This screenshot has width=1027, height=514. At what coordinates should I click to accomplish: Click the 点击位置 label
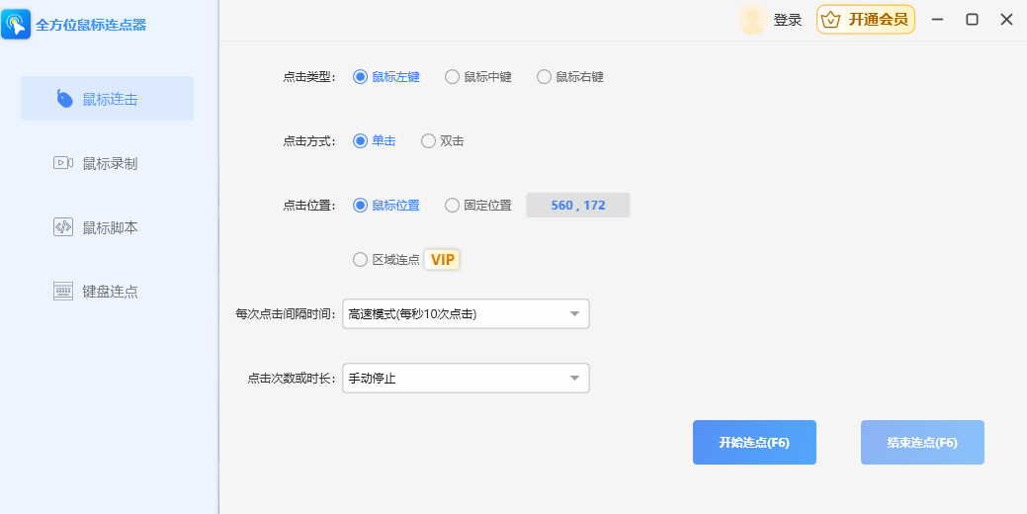[309, 206]
